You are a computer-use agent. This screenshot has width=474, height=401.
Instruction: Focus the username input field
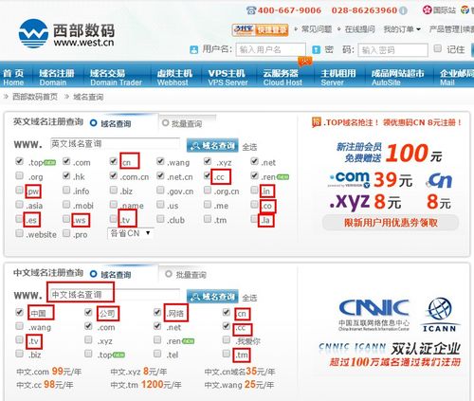(271, 49)
